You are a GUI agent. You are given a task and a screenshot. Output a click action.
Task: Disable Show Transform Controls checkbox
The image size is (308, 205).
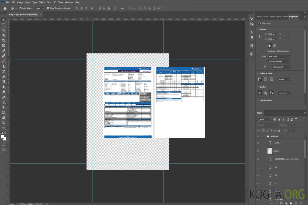pyautogui.click(x=48, y=8)
